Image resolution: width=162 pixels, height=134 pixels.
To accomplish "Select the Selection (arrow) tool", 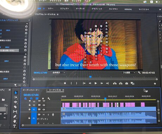I will pyautogui.click(x=16, y=93).
